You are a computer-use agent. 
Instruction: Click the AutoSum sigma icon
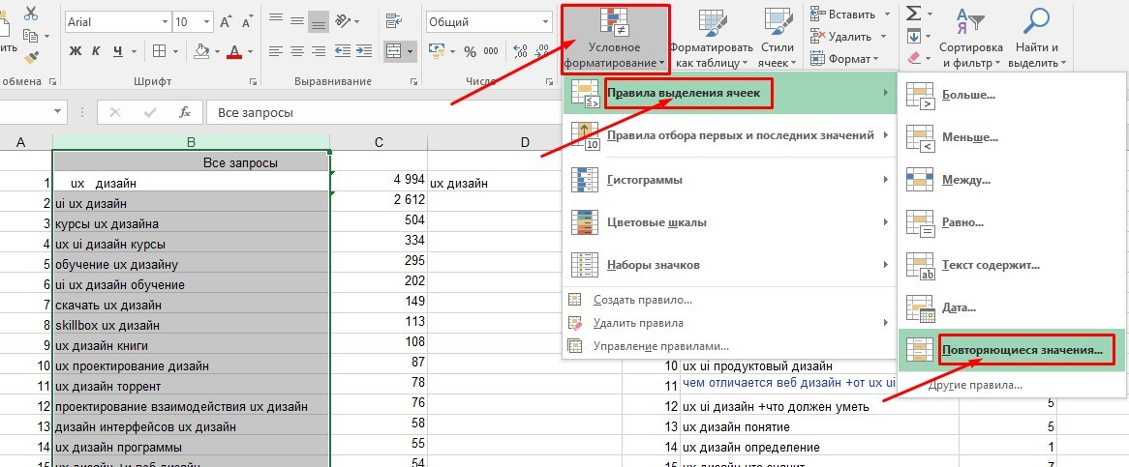tap(912, 13)
